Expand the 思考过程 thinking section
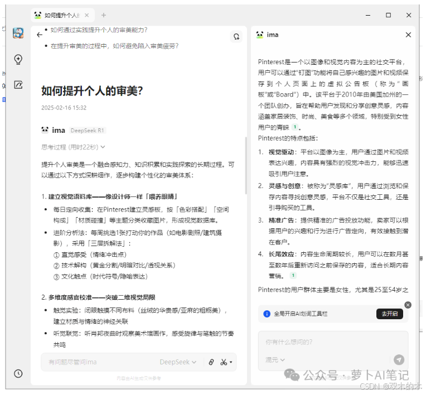Screen dimensions: 426x394 click(73, 147)
